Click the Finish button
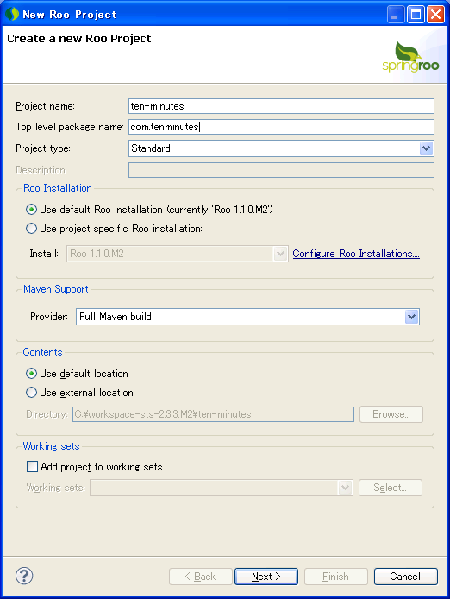450x599 pixels. [x=336, y=576]
